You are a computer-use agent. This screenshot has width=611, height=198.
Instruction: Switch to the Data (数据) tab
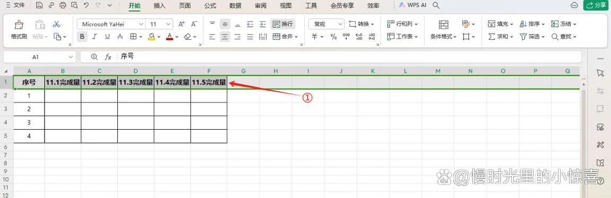click(235, 6)
